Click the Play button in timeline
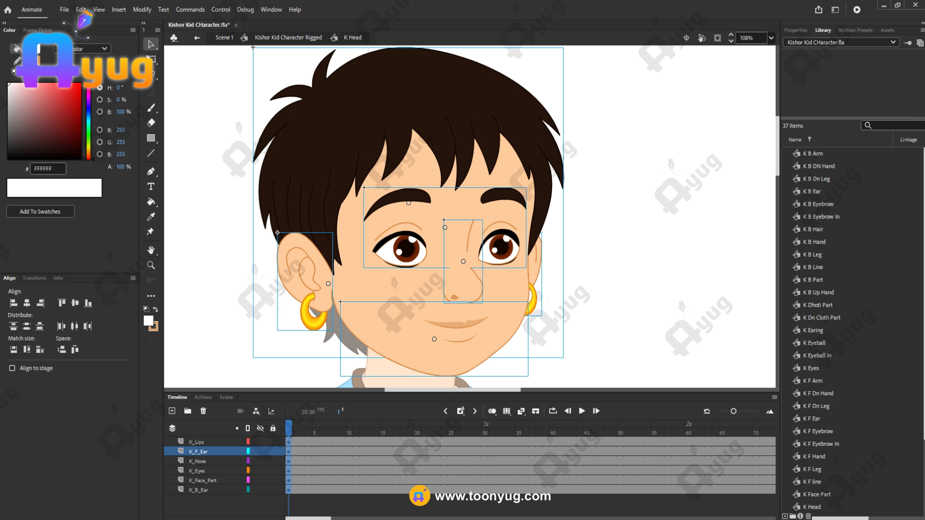Screen dimensions: 925x520 (581, 411)
